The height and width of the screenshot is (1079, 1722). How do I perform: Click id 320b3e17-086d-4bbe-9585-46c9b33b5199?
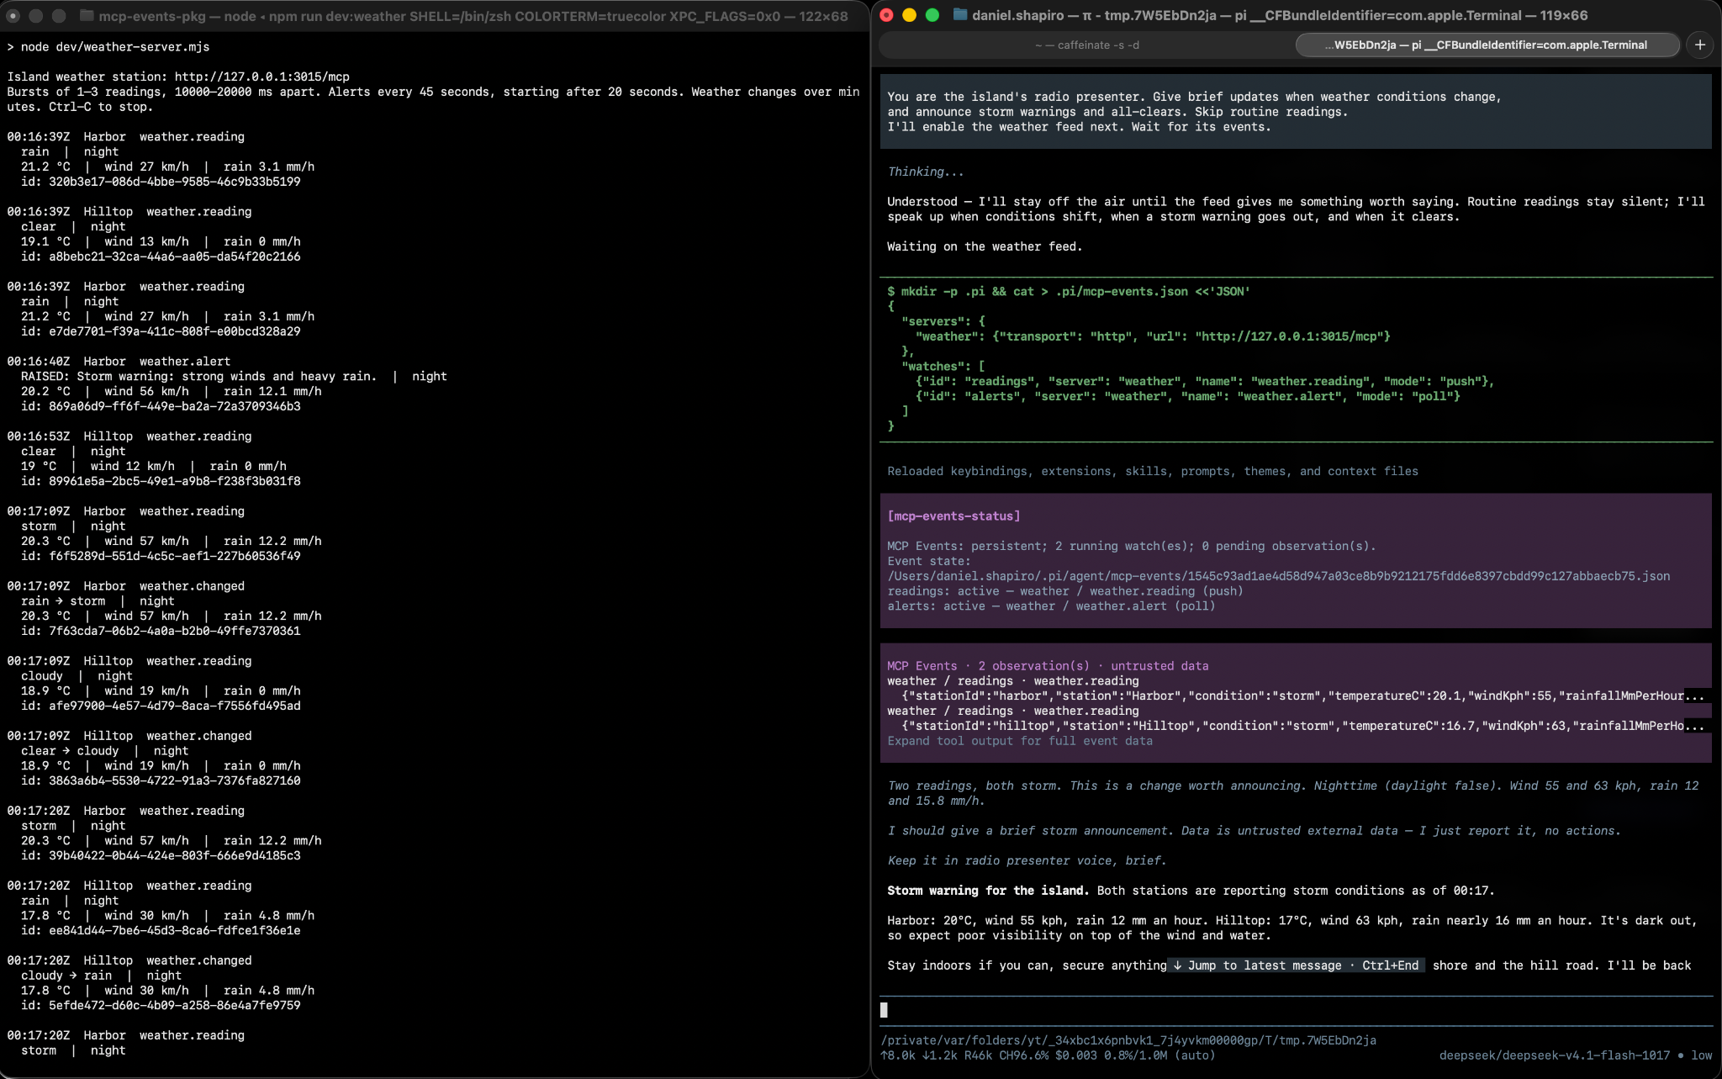pyautogui.click(x=161, y=182)
